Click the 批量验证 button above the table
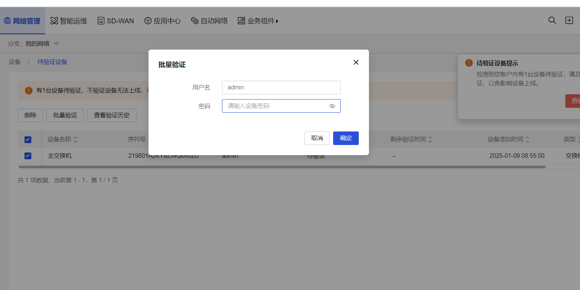 [x=65, y=115]
